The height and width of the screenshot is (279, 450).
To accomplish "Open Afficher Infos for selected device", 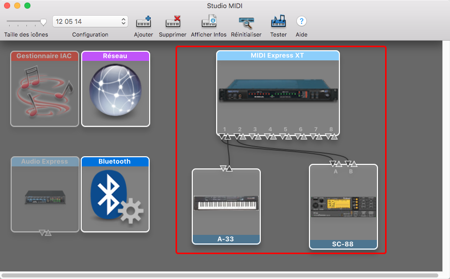I will (209, 21).
